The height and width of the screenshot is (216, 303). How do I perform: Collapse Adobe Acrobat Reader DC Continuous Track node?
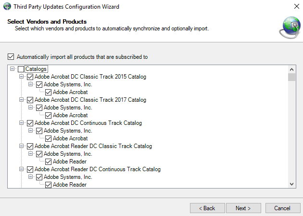[x=22, y=169]
